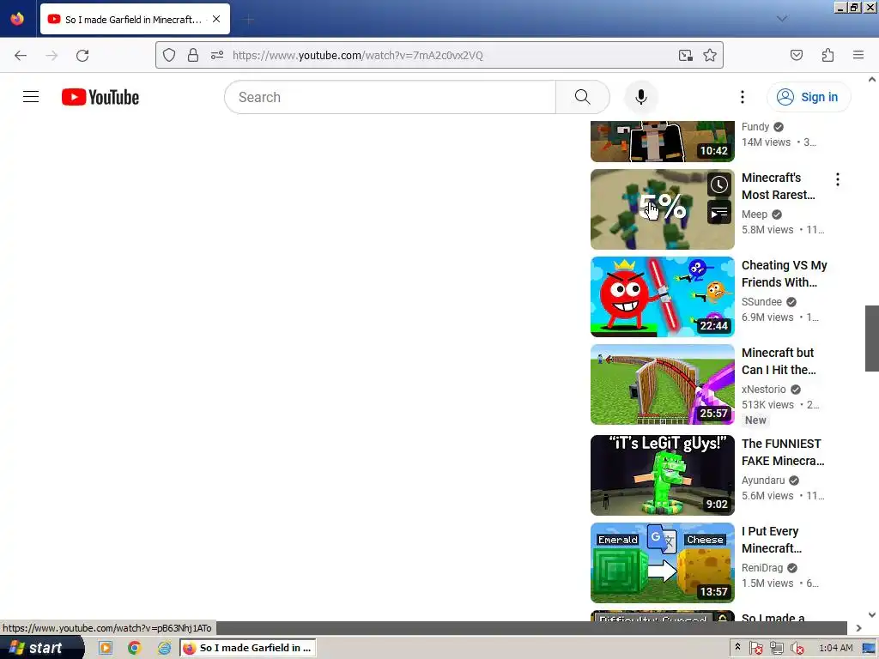
Task: Launch Chrome from taskbar
Action: click(x=134, y=648)
